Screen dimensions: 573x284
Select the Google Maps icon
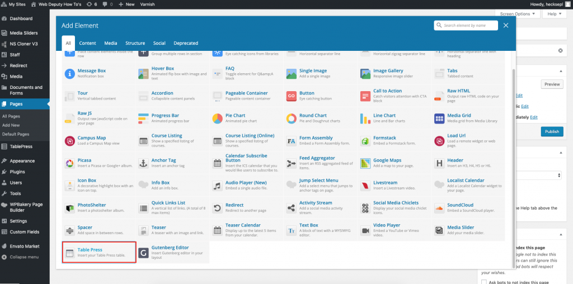point(365,163)
